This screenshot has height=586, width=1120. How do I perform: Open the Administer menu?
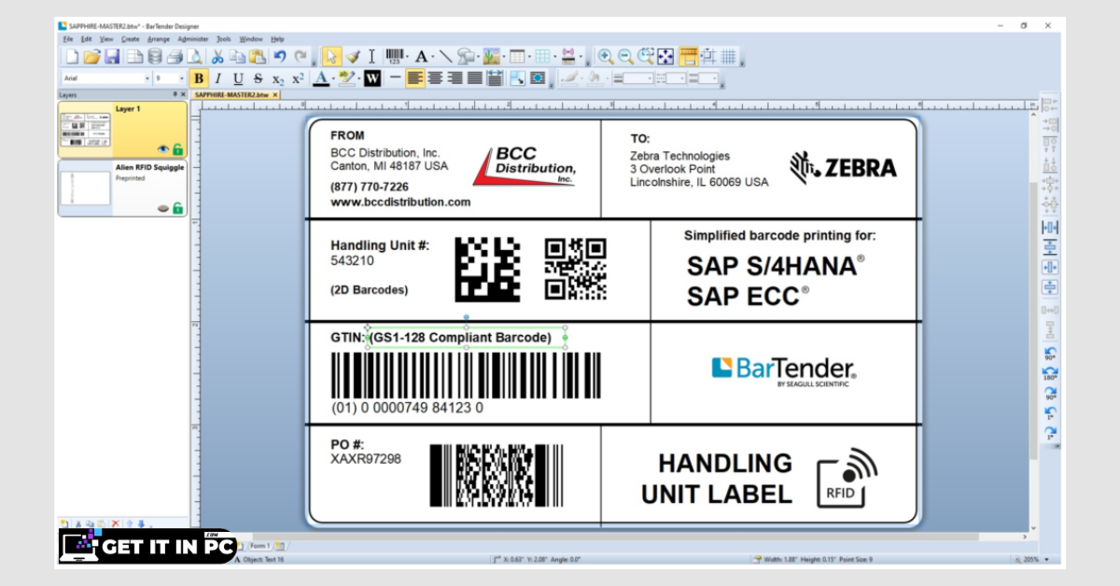pyautogui.click(x=193, y=39)
